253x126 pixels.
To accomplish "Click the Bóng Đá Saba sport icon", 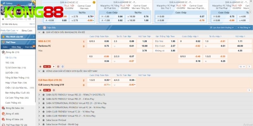I will pos(3,108).
